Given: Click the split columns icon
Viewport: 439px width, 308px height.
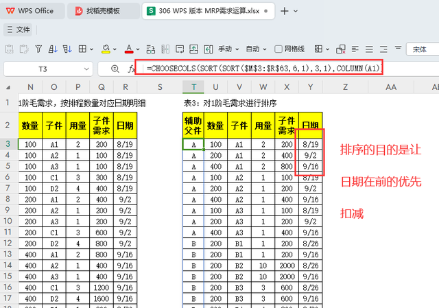Looking at the screenshot, I should (x=165, y=49).
